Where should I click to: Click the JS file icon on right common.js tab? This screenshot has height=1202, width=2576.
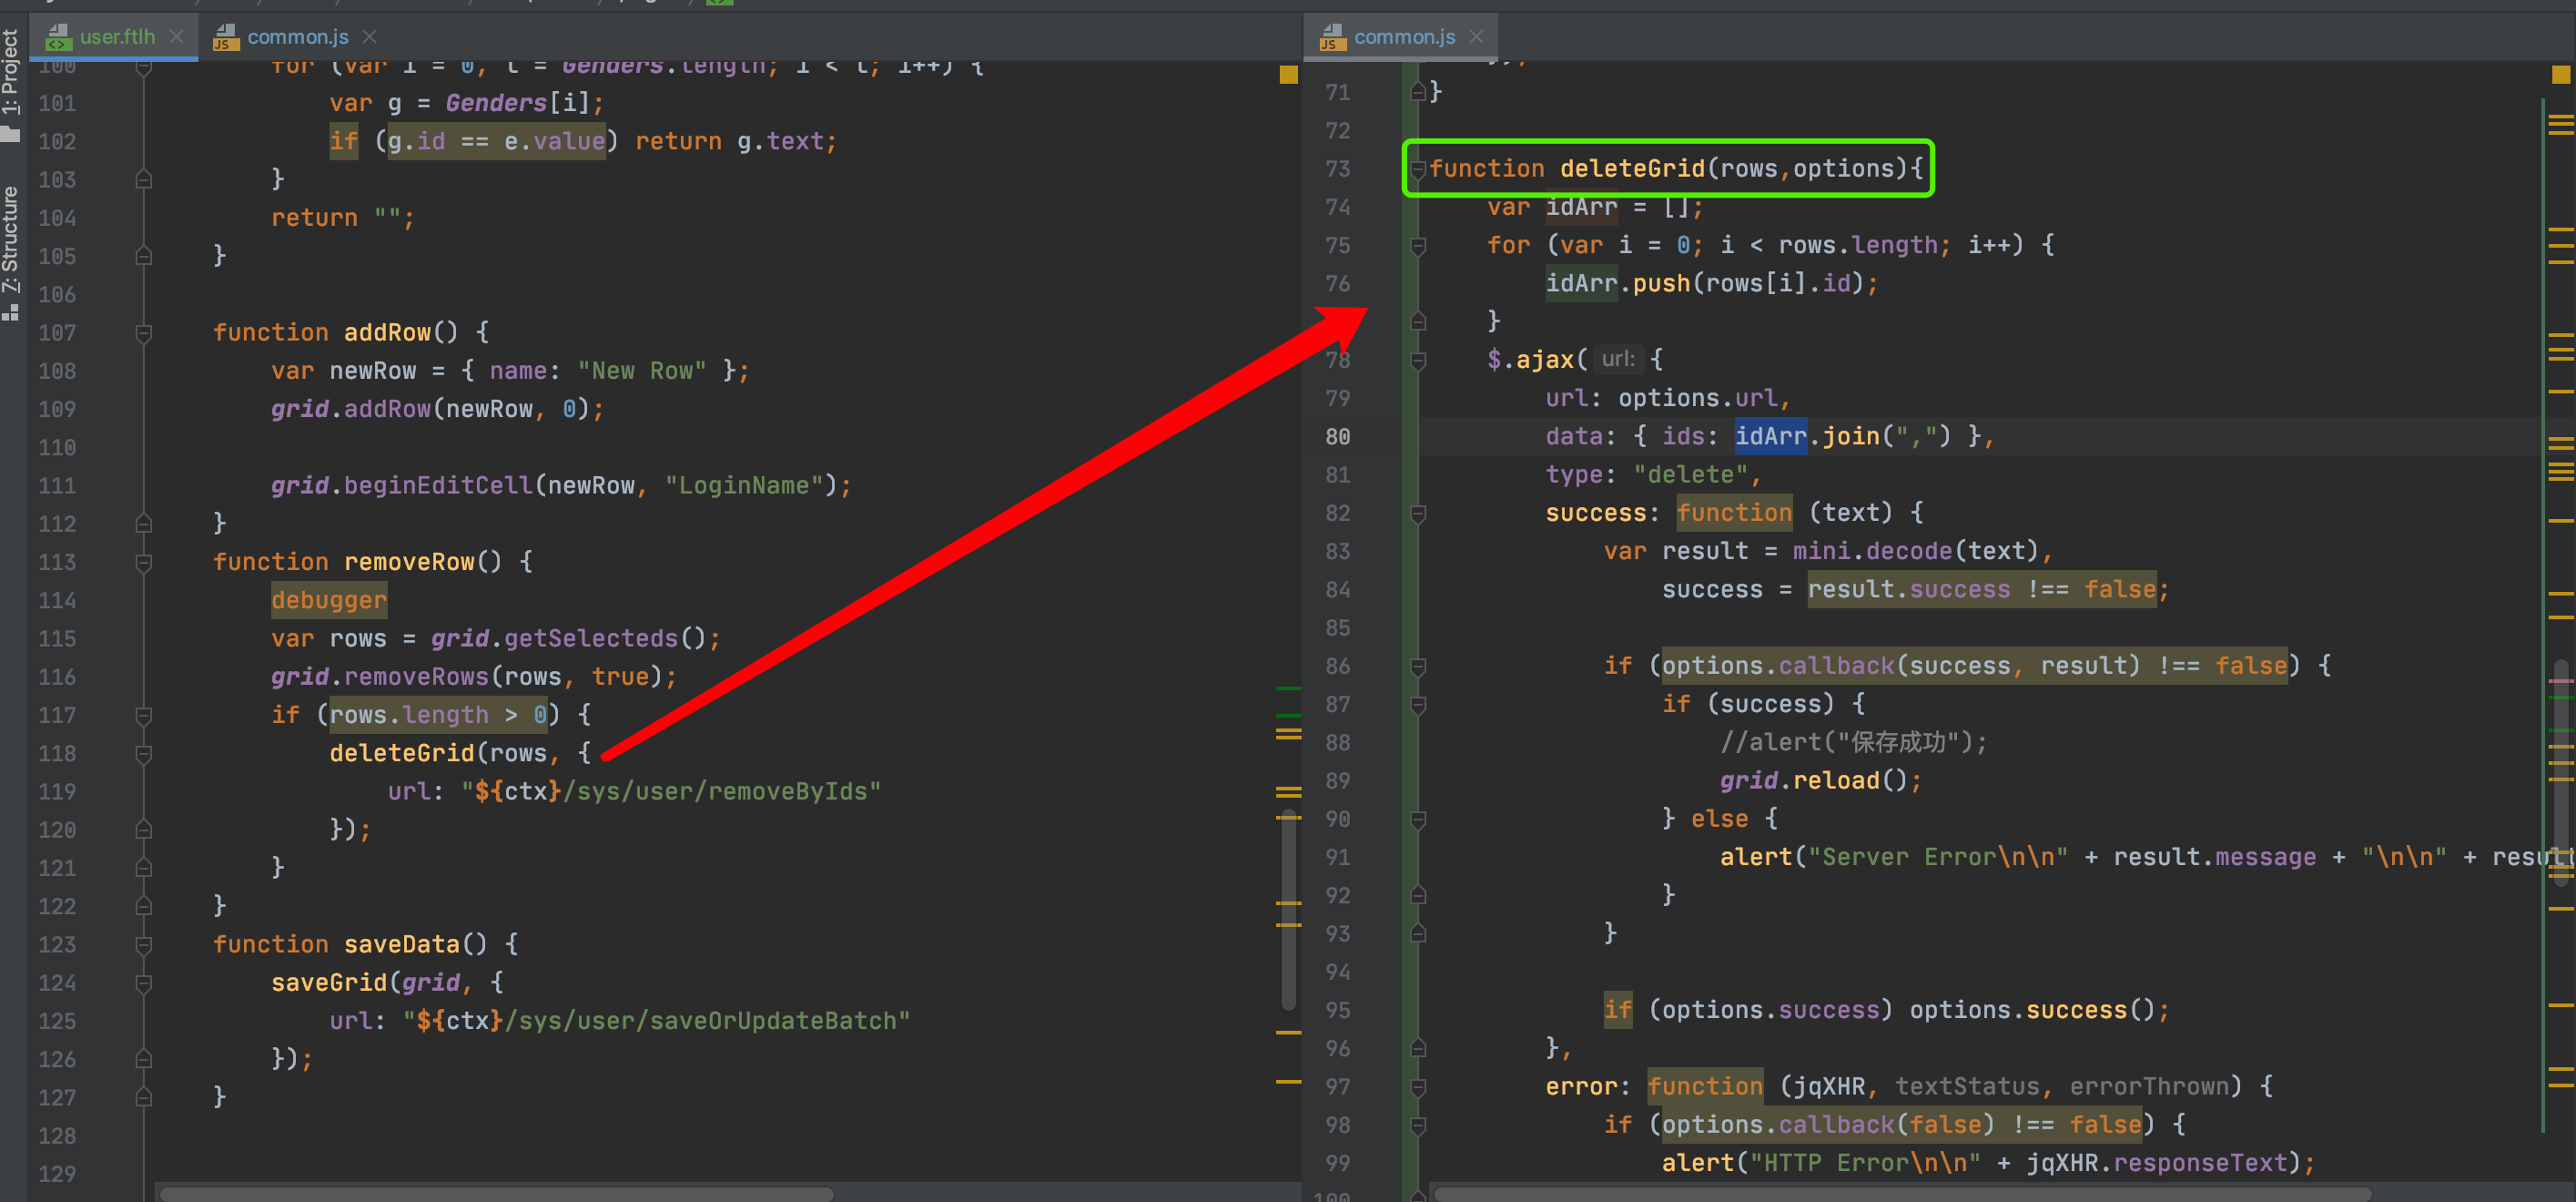[1332, 37]
